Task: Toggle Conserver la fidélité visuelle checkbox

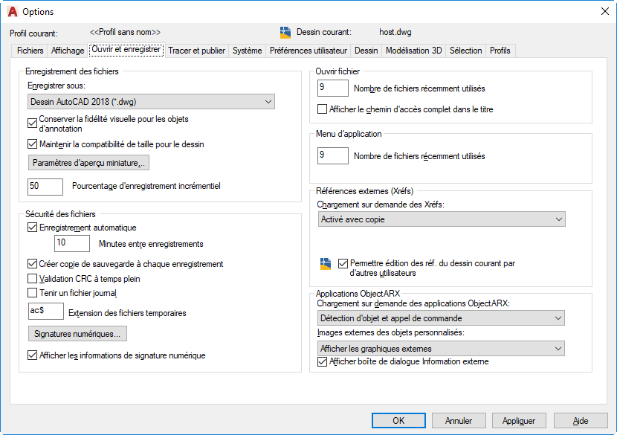Action: (x=32, y=123)
